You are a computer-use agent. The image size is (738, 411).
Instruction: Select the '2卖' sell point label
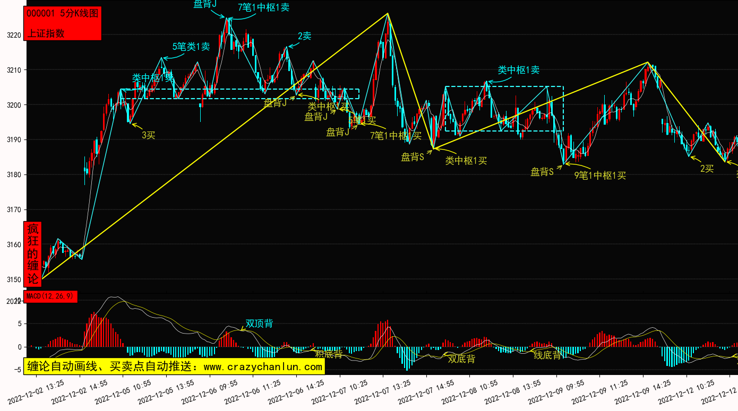304,36
